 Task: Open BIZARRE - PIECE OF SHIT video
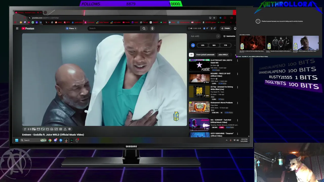[199, 78]
